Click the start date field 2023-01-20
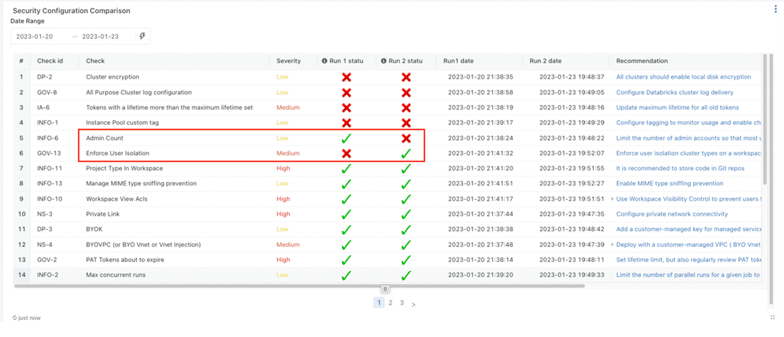Screen dimensions: 784x337 pyautogui.click(x=35, y=37)
